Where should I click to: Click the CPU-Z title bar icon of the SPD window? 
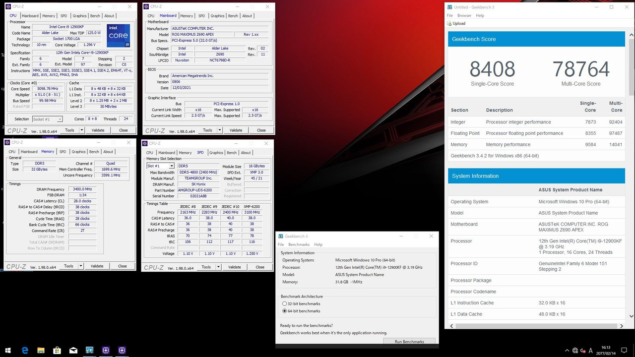[145, 143]
